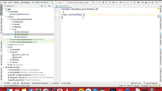The width and height of the screenshot is (162, 91).
Task: Open Git Show History clock icon
Action: tap(131, 2)
